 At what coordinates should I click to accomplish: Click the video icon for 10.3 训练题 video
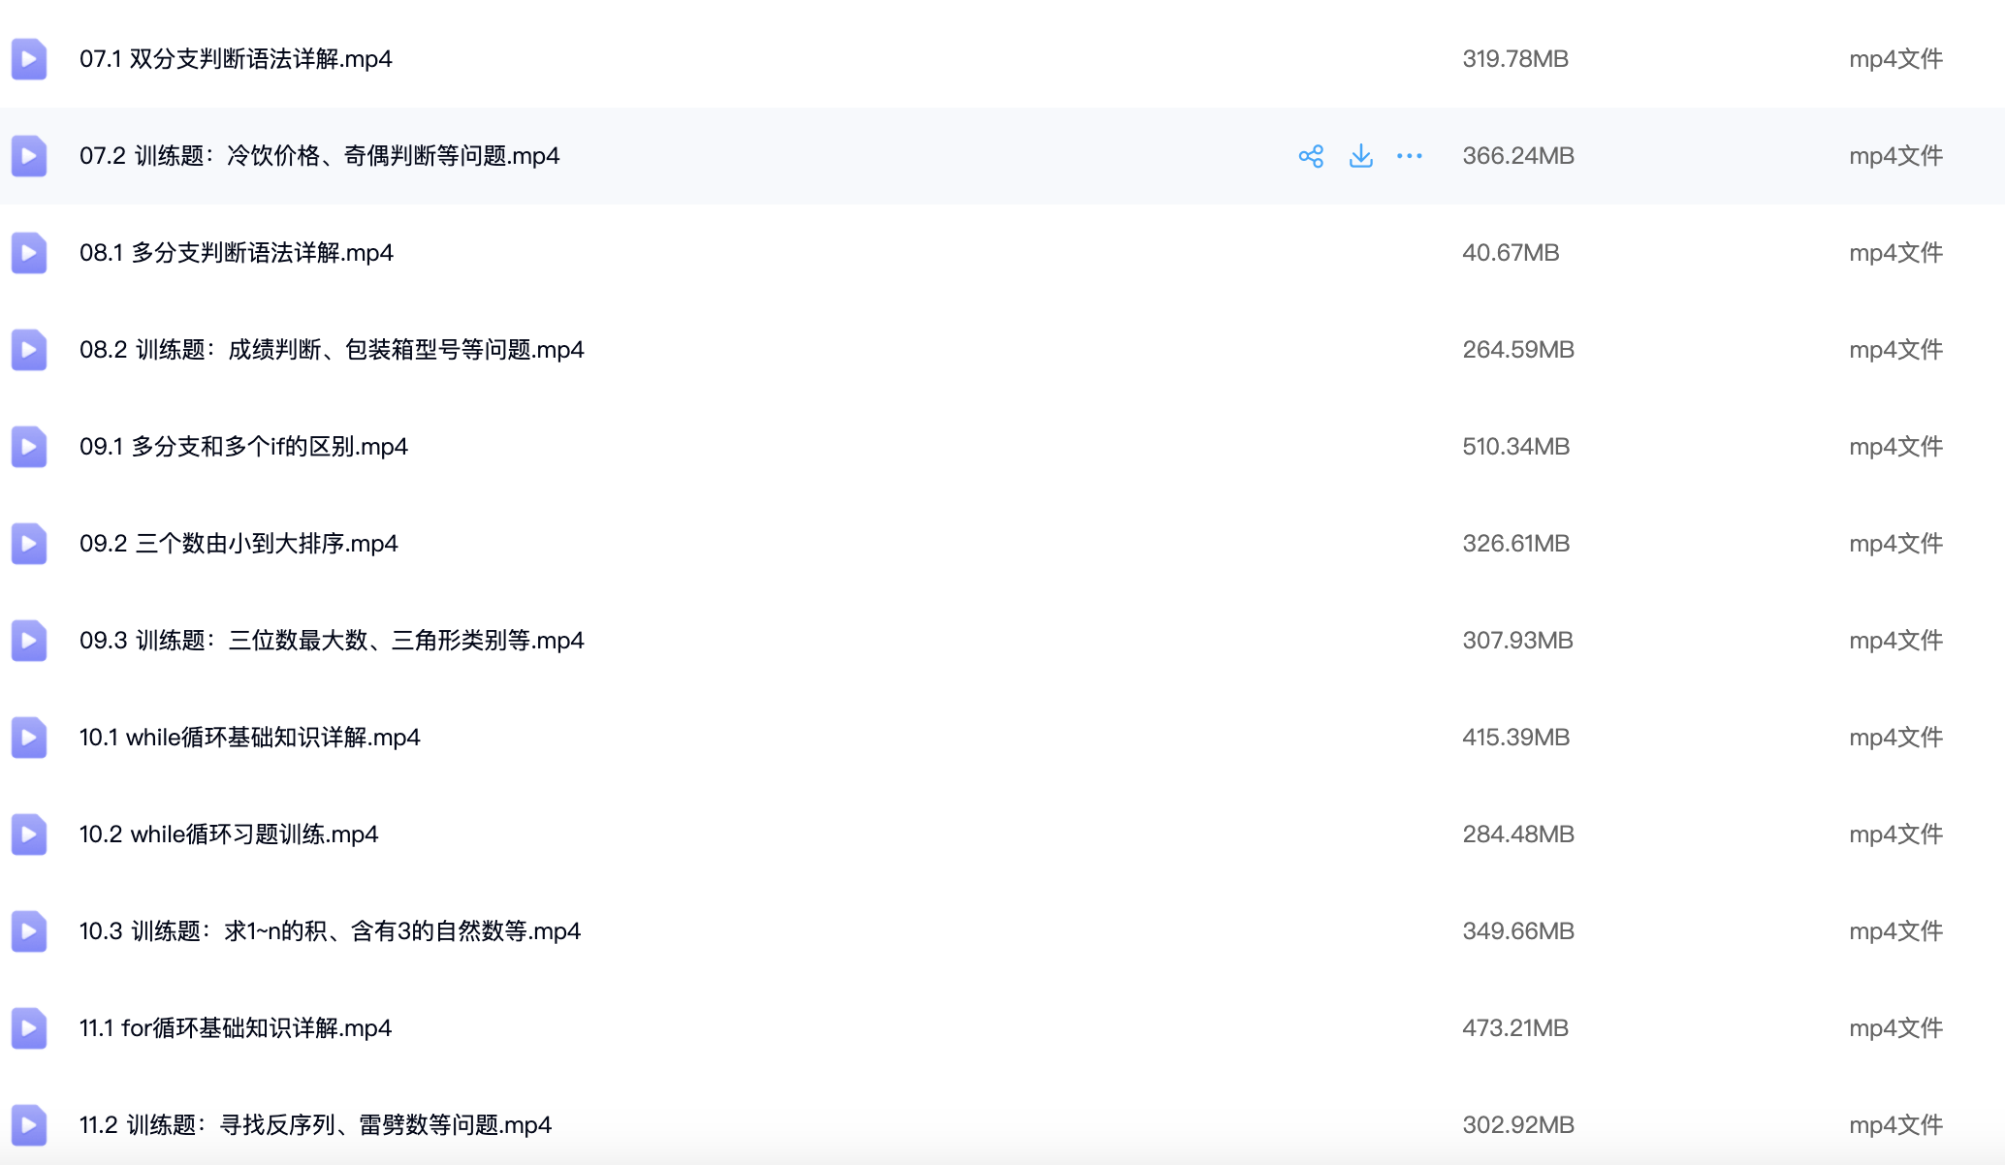click(29, 931)
